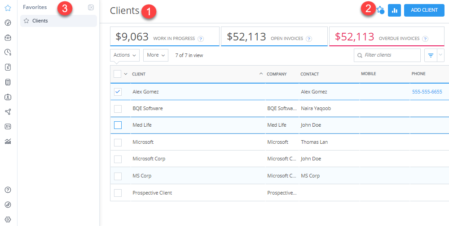Check the Microsoft row checkbox
Screen dimensions: 449x226
click(118, 142)
